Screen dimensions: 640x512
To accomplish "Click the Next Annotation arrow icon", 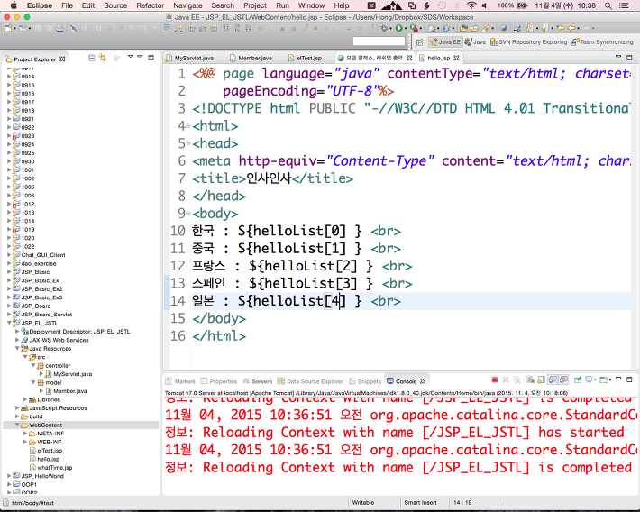I will pyautogui.click(x=529, y=28).
